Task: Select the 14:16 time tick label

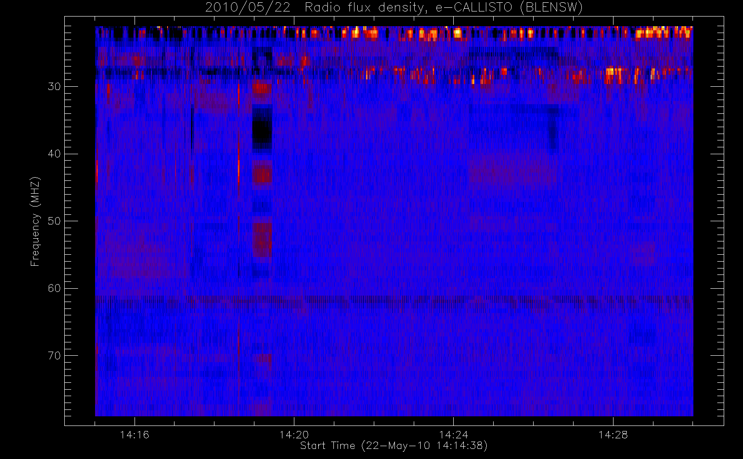Action: [135, 435]
